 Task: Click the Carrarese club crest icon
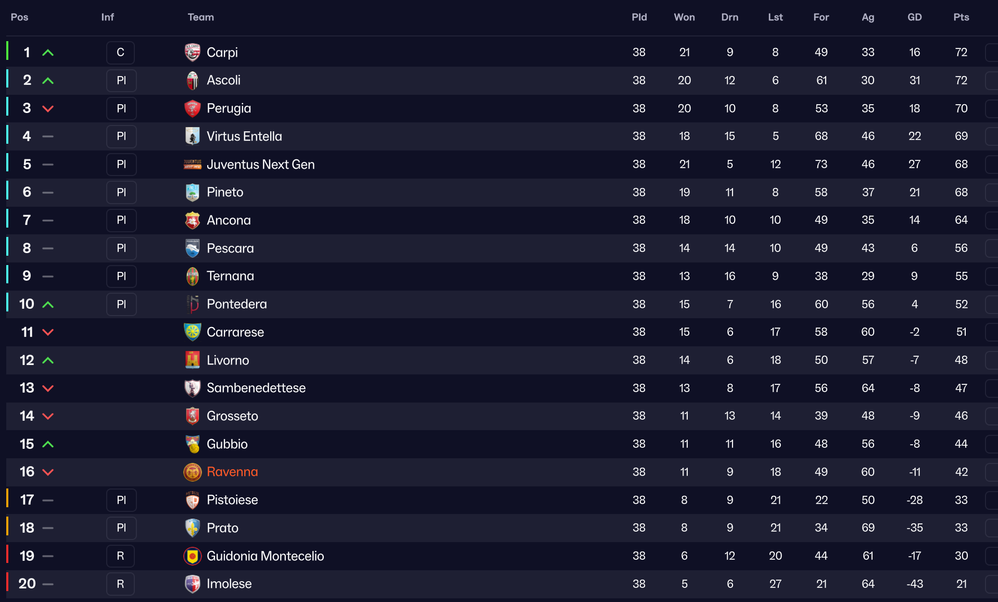tap(193, 332)
